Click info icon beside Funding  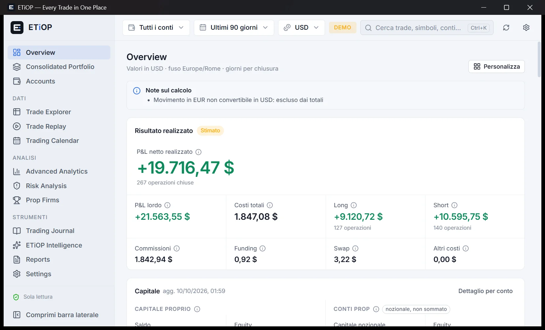[x=263, y=248]
